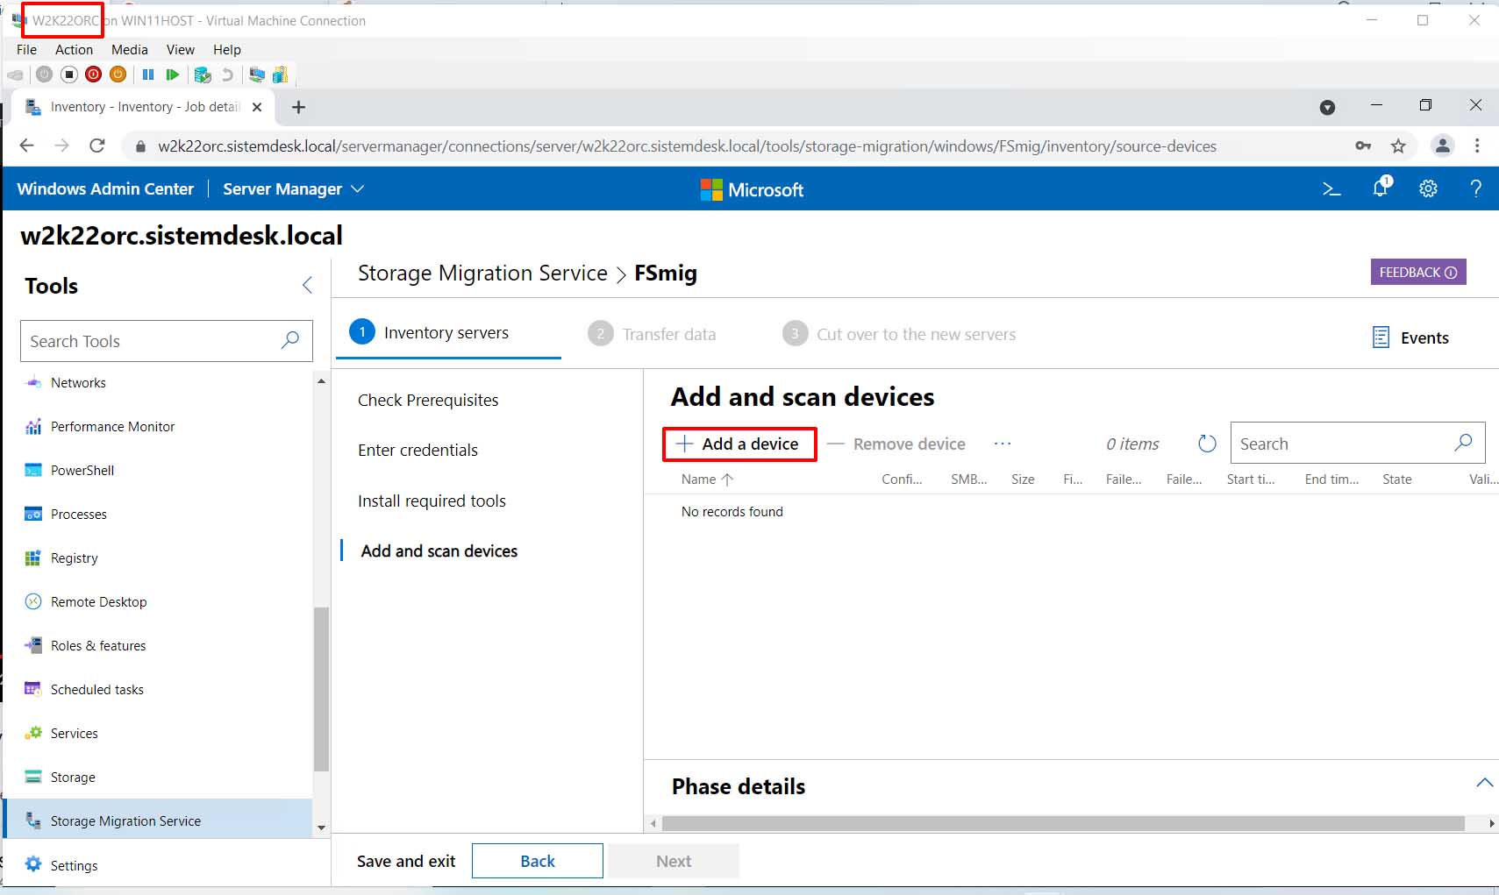
Task: Open the Action menu
Action: point(74,49)
